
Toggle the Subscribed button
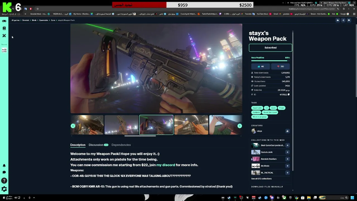(x=270, y=48)
